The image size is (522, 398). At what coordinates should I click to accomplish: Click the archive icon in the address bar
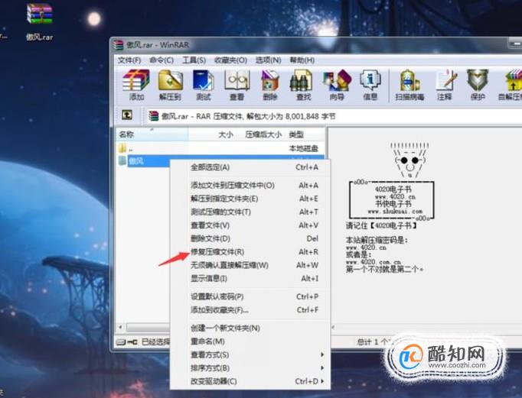click(154, 116)
